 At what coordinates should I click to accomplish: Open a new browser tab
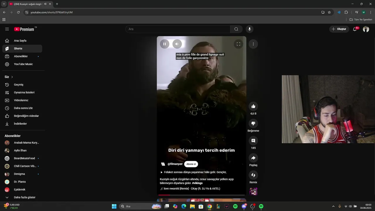57,4
